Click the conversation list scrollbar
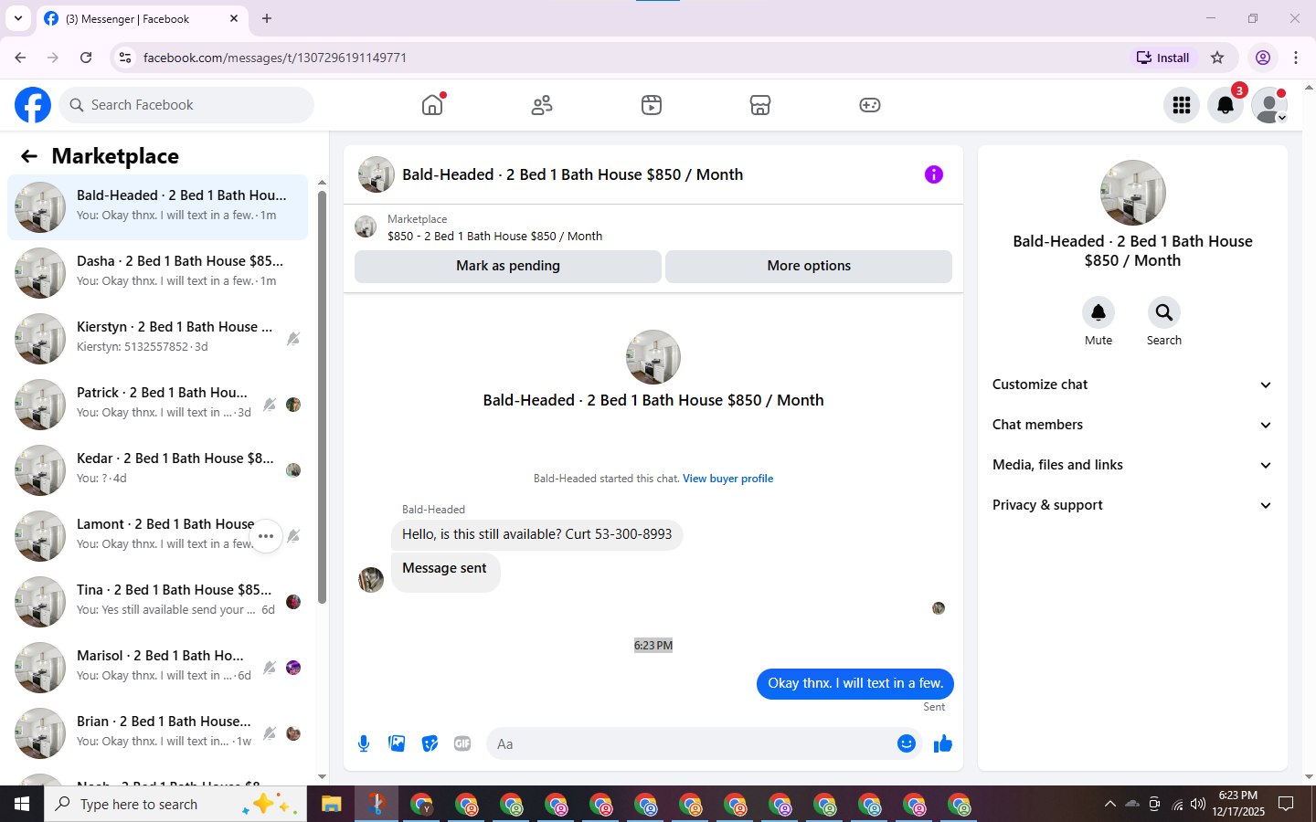The width and height of the screenshot is (1316, 822). click(x=322, y=396)
